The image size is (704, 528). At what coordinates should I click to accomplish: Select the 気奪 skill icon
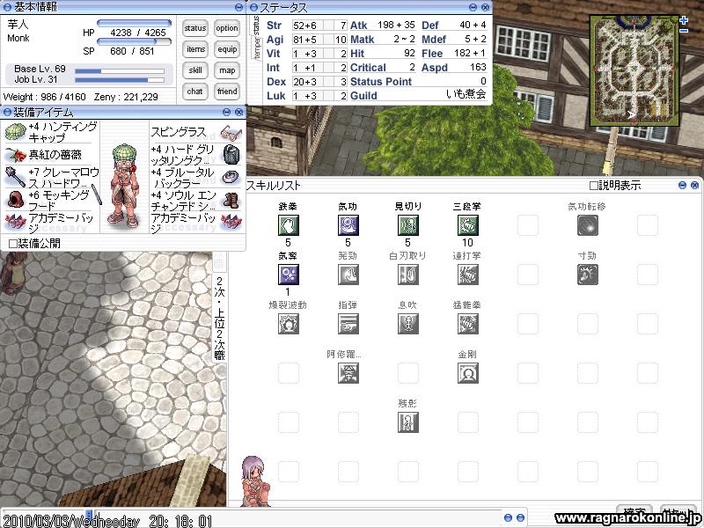289,275
